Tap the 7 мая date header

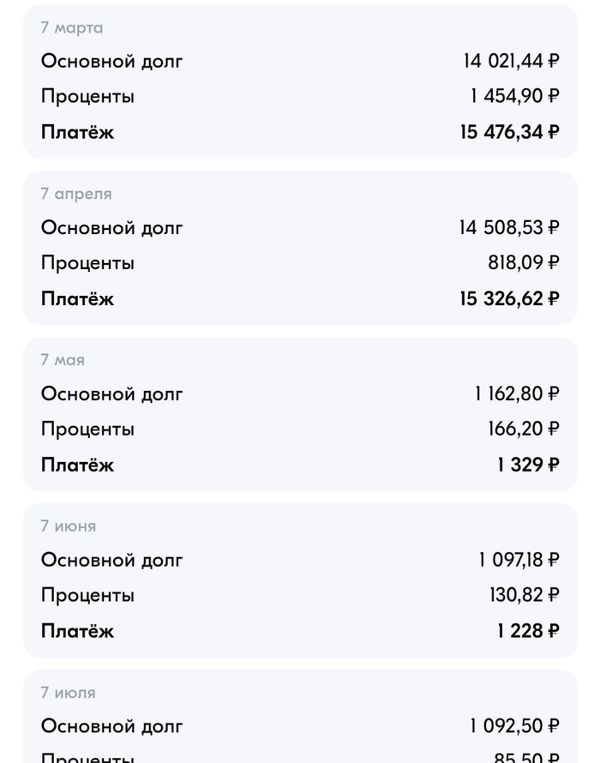pyautogui.click(x=63, y=360)
